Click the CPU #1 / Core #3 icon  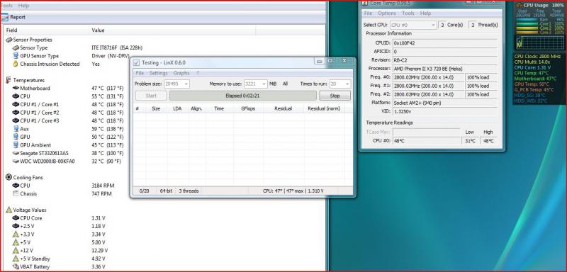tap(16, 120)
